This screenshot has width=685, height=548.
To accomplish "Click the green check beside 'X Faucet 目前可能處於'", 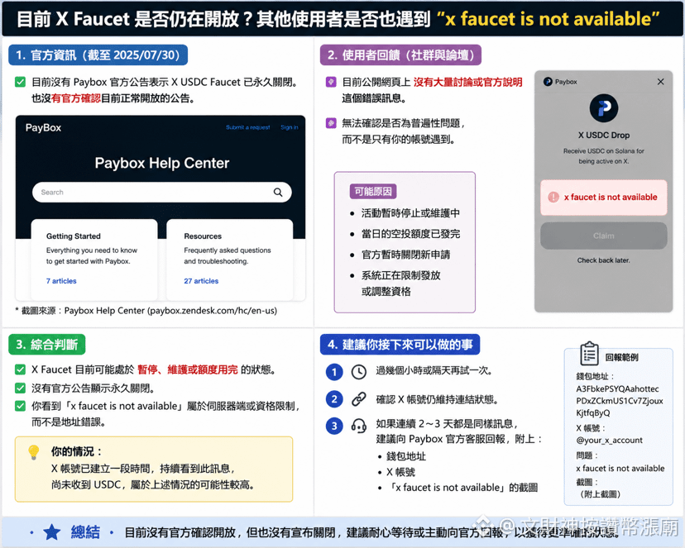I will [20, 369].
